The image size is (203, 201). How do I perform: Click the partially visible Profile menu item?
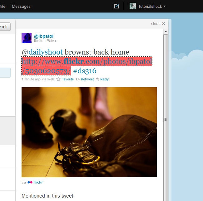2,6
